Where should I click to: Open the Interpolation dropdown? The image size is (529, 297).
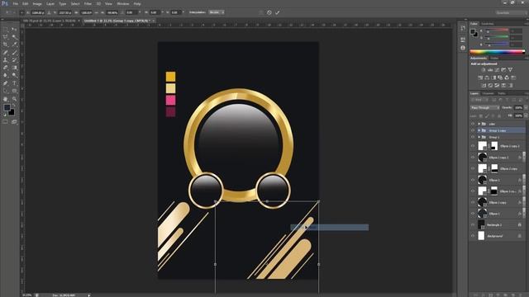pyautogui.click(x=217, y=12)
